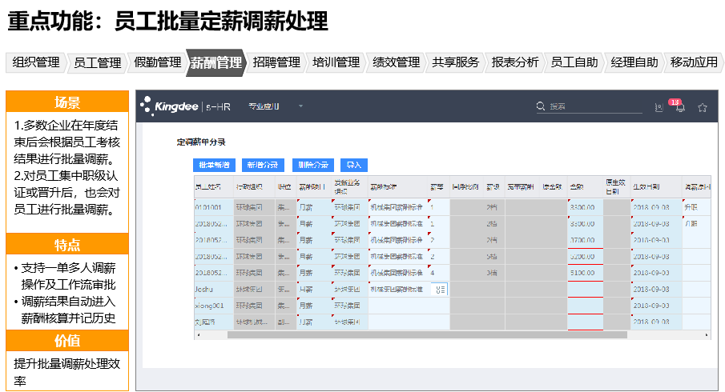Viewport: 725px width, 392px height.
Task: Select the 培训管理 tab
Action: pyautogui.click(x=336, y=62)
